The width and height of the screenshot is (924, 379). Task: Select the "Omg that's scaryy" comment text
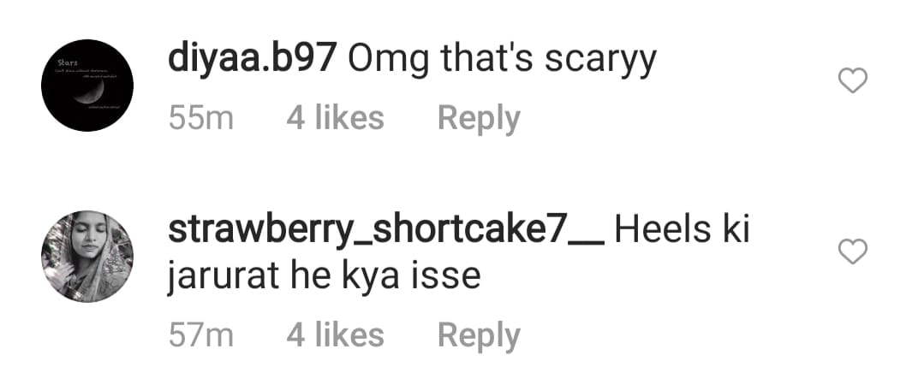(502, 61)
